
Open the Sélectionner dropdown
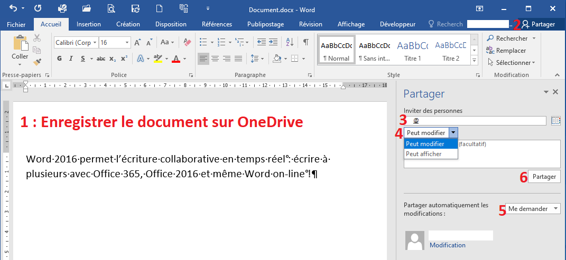511,63
